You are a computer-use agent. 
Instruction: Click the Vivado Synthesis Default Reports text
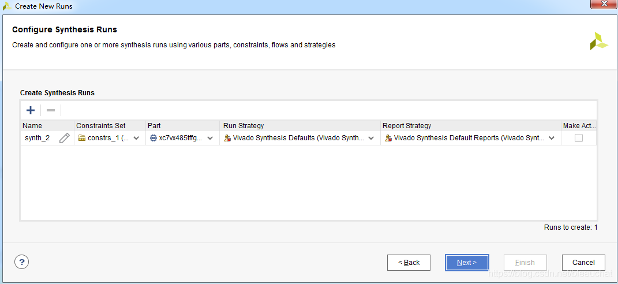469,138
